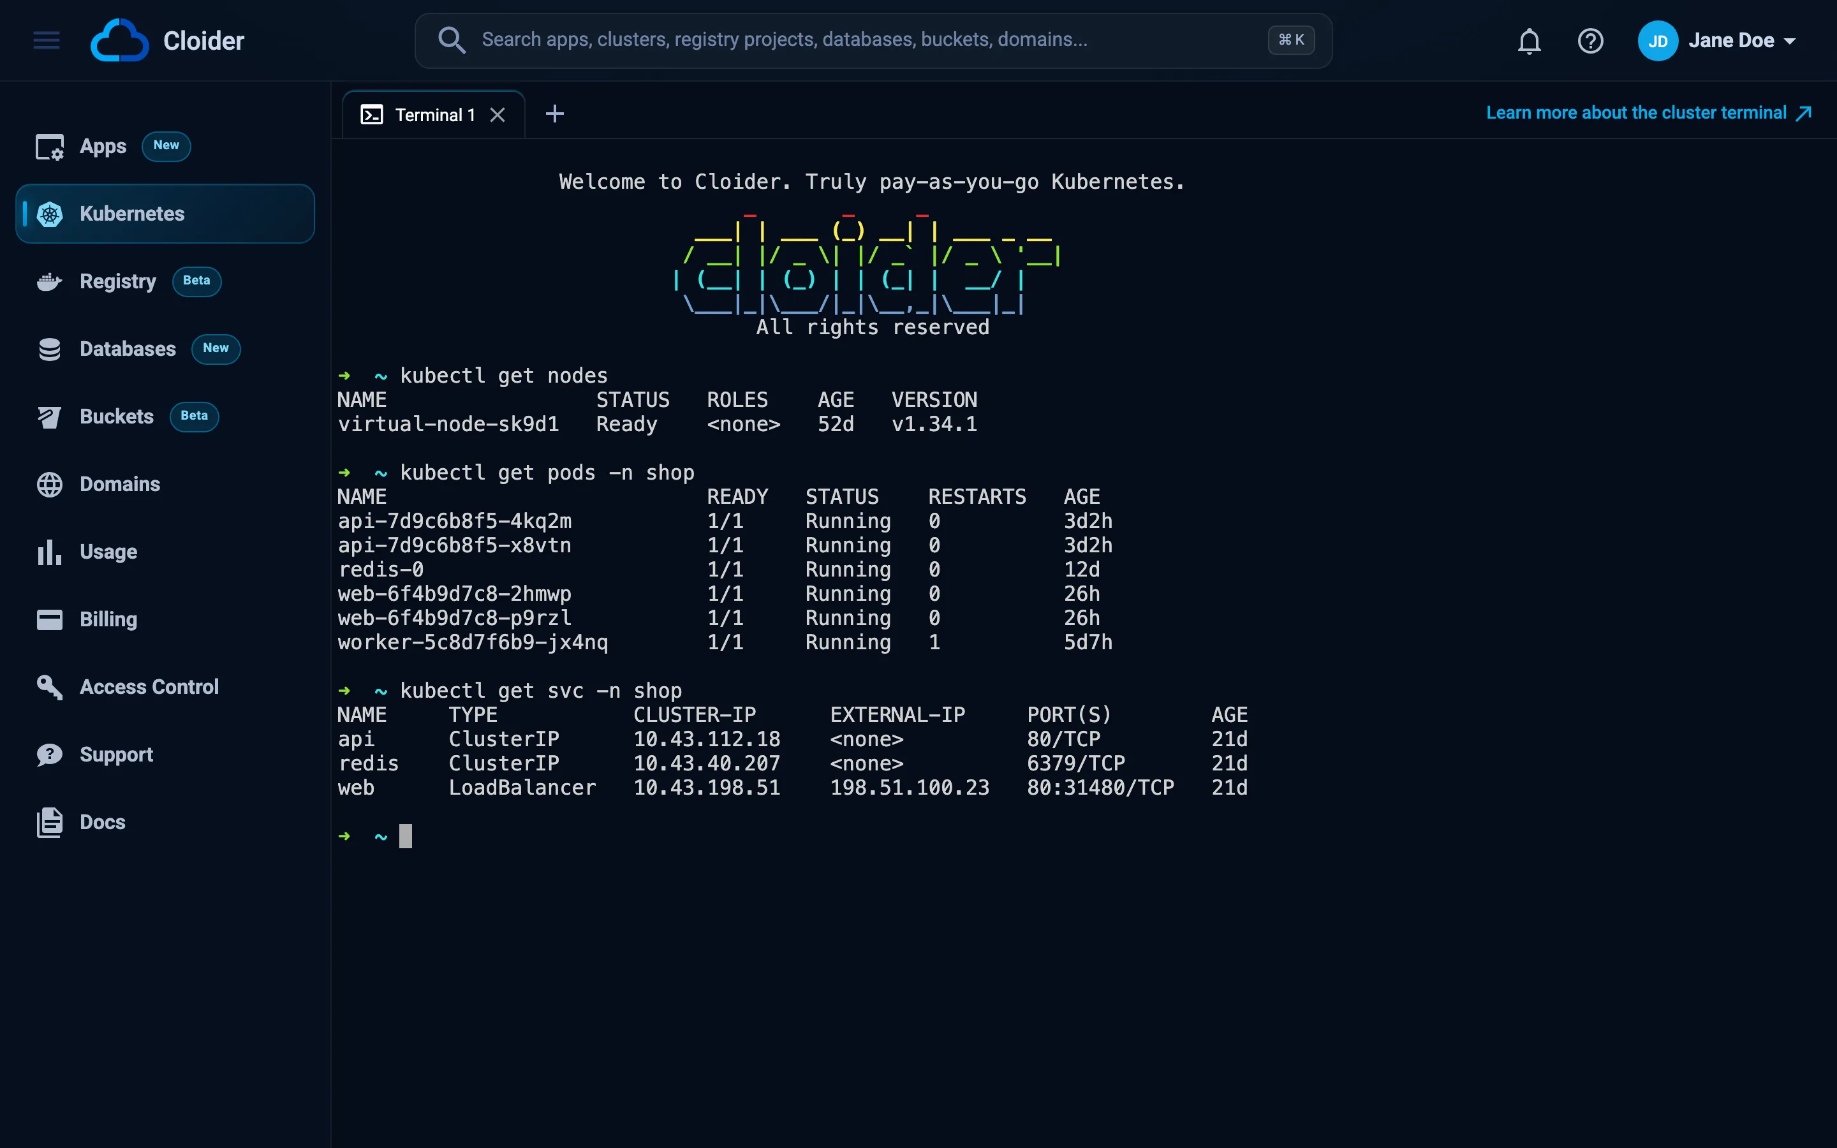
Task: Open the Databases menu item
Action: [128, 350]
